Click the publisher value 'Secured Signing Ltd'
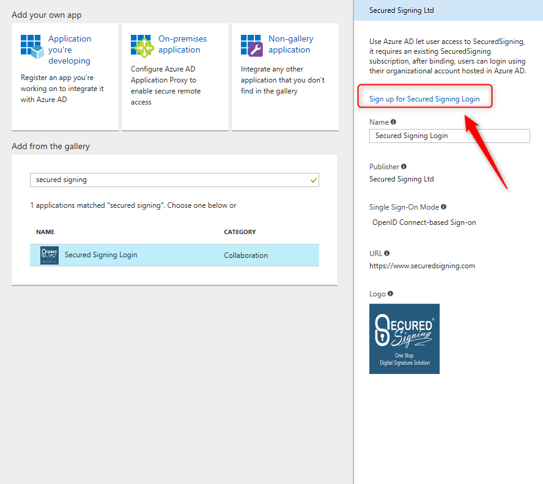The image size is (543, 484). point(401,179)
